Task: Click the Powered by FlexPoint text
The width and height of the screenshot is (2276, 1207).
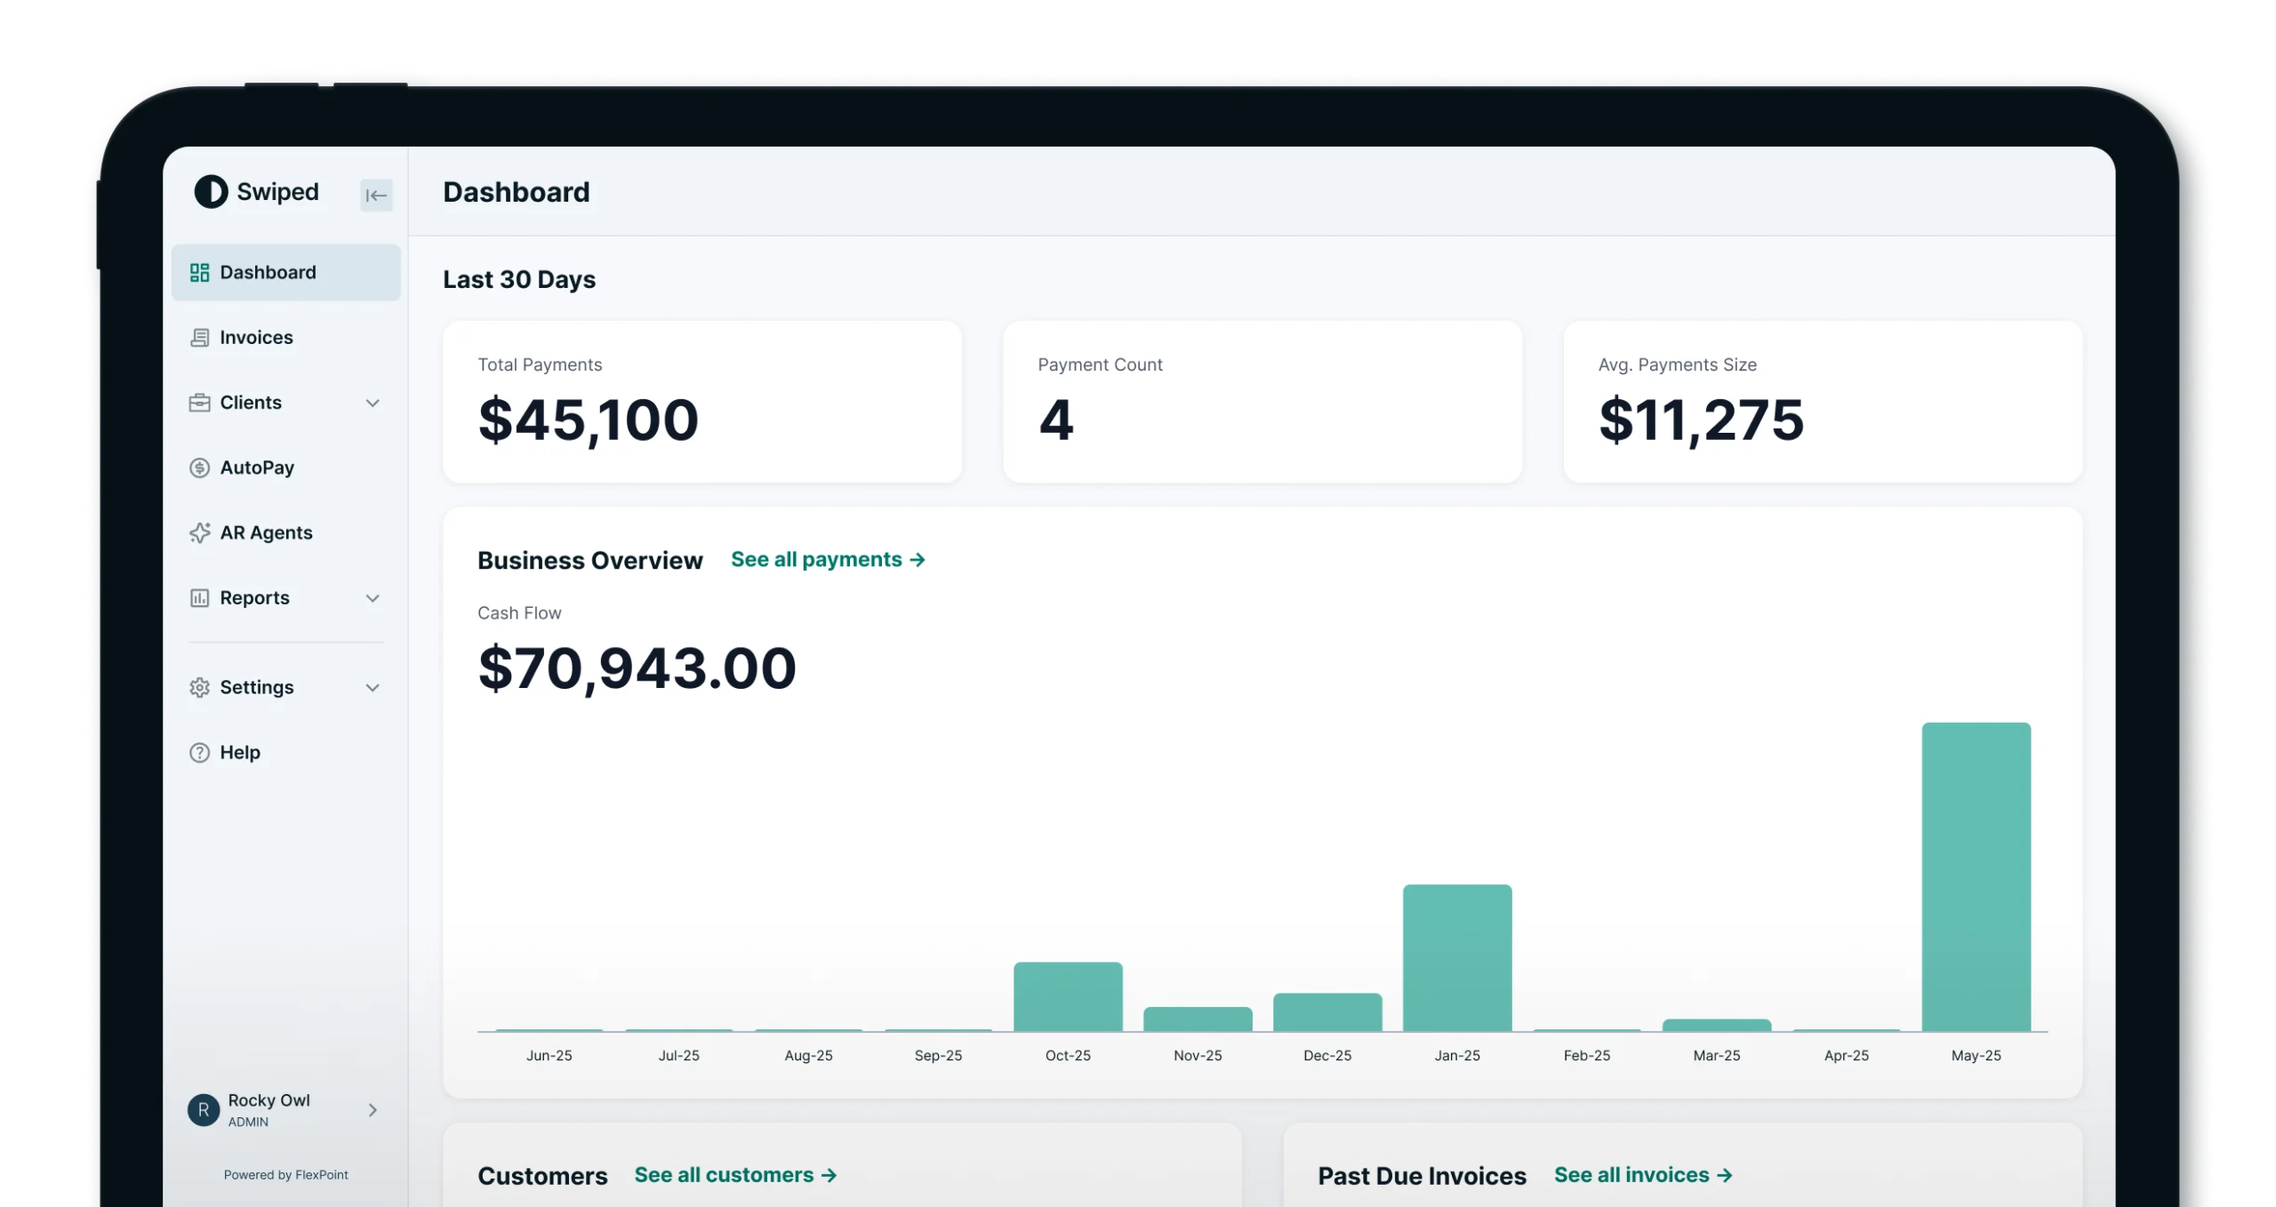Action: coord(285,1174)
